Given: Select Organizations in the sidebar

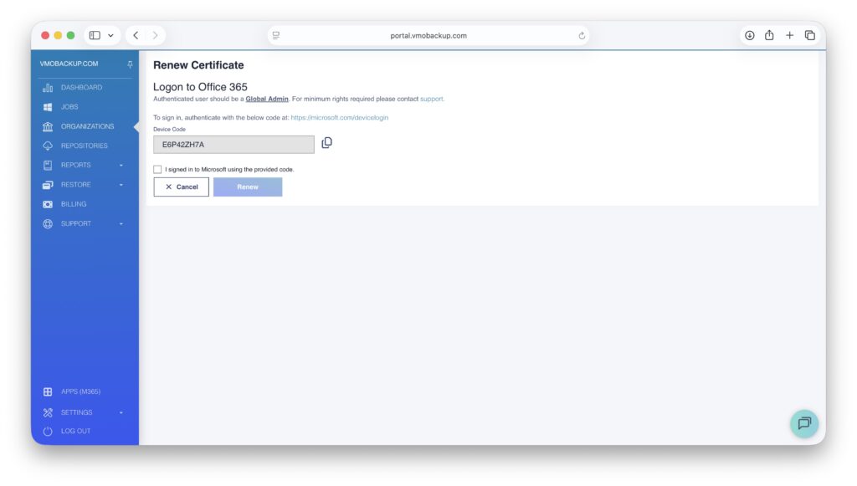Looking at the screenshot, I should pos(87,126).
